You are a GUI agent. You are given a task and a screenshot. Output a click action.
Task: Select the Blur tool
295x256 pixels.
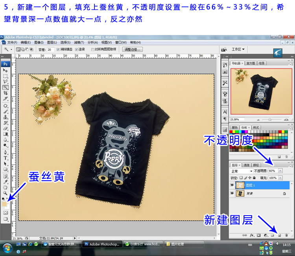tap(5, 140)
